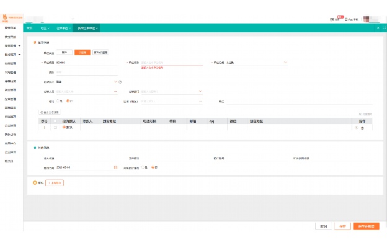This screenshot has width=387, height=245.
Task: Select the orange 供应商 unit type option
Action: 82,53
